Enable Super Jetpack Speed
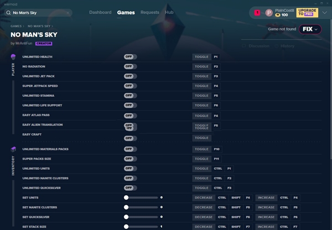This screenshot has height=230, width=332. click(131, 86)
